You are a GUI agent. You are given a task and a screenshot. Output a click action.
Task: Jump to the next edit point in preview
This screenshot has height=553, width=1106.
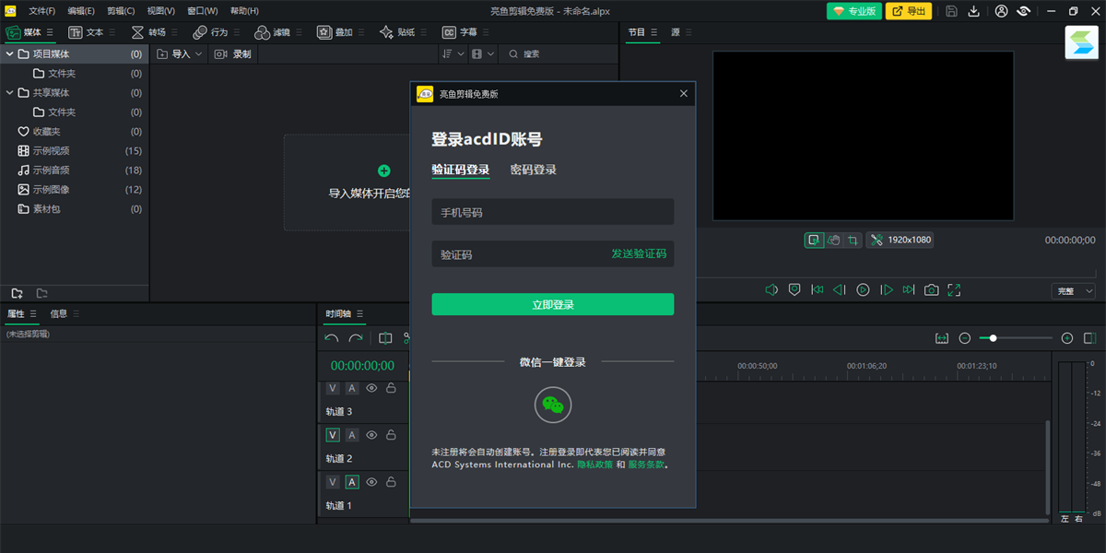tap(909, 289)
